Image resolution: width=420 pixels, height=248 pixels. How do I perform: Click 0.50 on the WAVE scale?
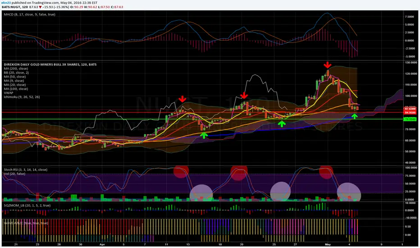pos(408,226)
